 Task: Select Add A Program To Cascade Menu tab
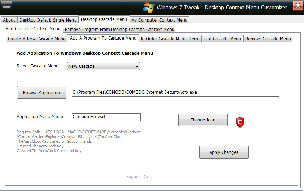point(103,38)
